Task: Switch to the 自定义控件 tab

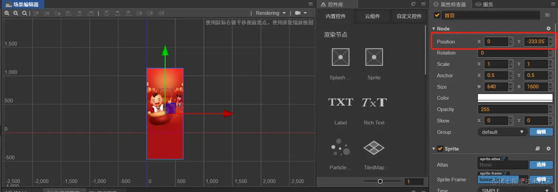Action: click(x=409, y=16)
